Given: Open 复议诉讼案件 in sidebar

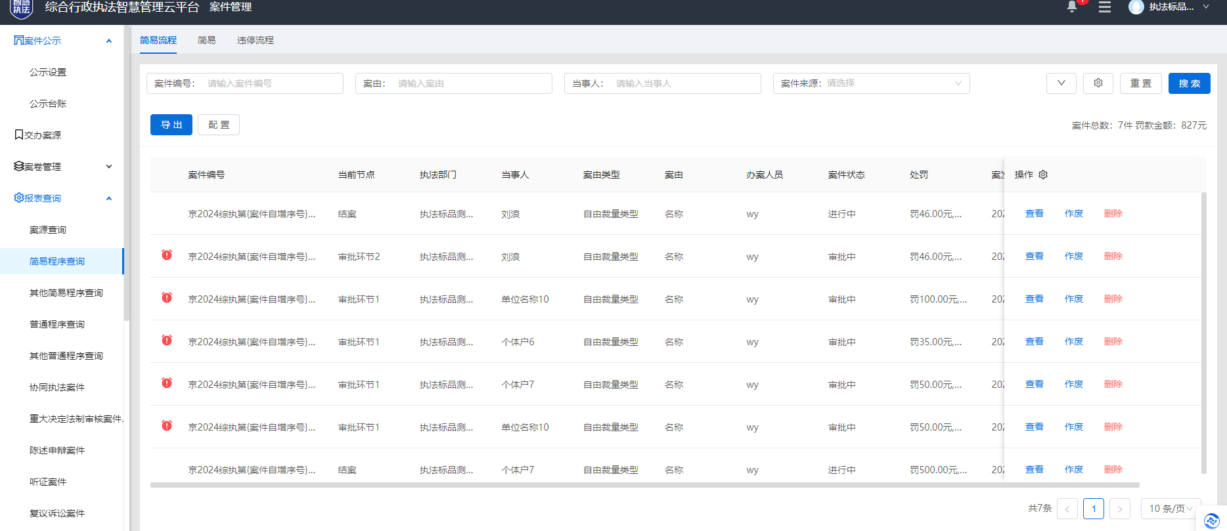Looking at the screenshot, I should click(57, 513).
